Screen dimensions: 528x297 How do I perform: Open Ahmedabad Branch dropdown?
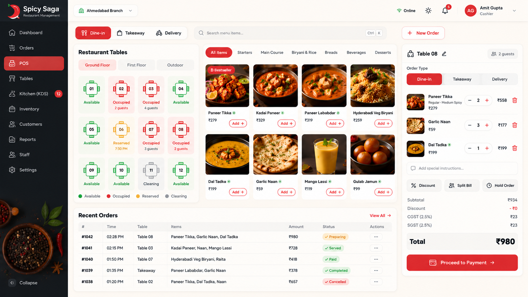[105, 11]
